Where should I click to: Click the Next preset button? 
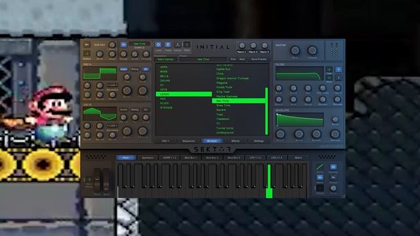click(x=242, y=60)
